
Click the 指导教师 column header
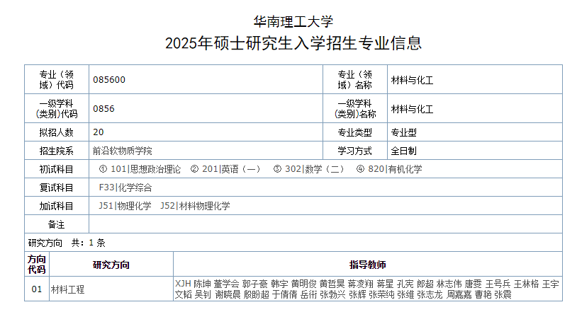click(368, 264)
